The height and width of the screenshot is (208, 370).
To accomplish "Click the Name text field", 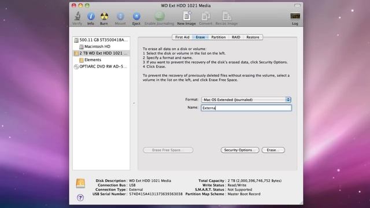I will point(246,108).
